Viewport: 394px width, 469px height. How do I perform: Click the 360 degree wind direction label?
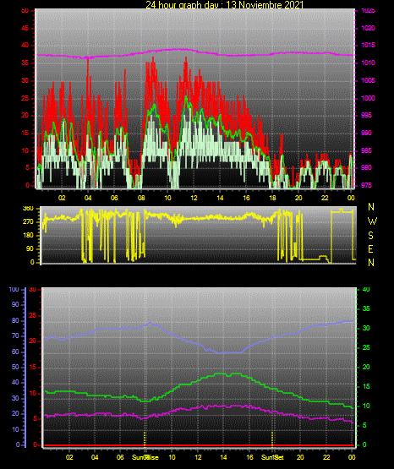pyautogui.click(x=28, y=209)
